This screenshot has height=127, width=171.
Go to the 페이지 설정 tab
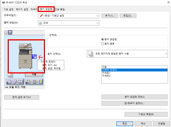pyautogui.click(x=22, y=9)
